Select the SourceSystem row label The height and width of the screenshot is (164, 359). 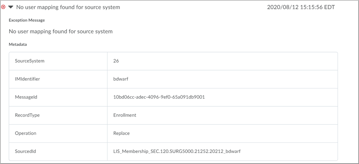coord(29,61)
